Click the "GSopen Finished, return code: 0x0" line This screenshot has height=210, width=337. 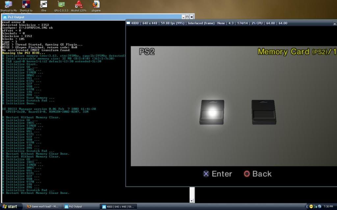[x=39, y=47]
